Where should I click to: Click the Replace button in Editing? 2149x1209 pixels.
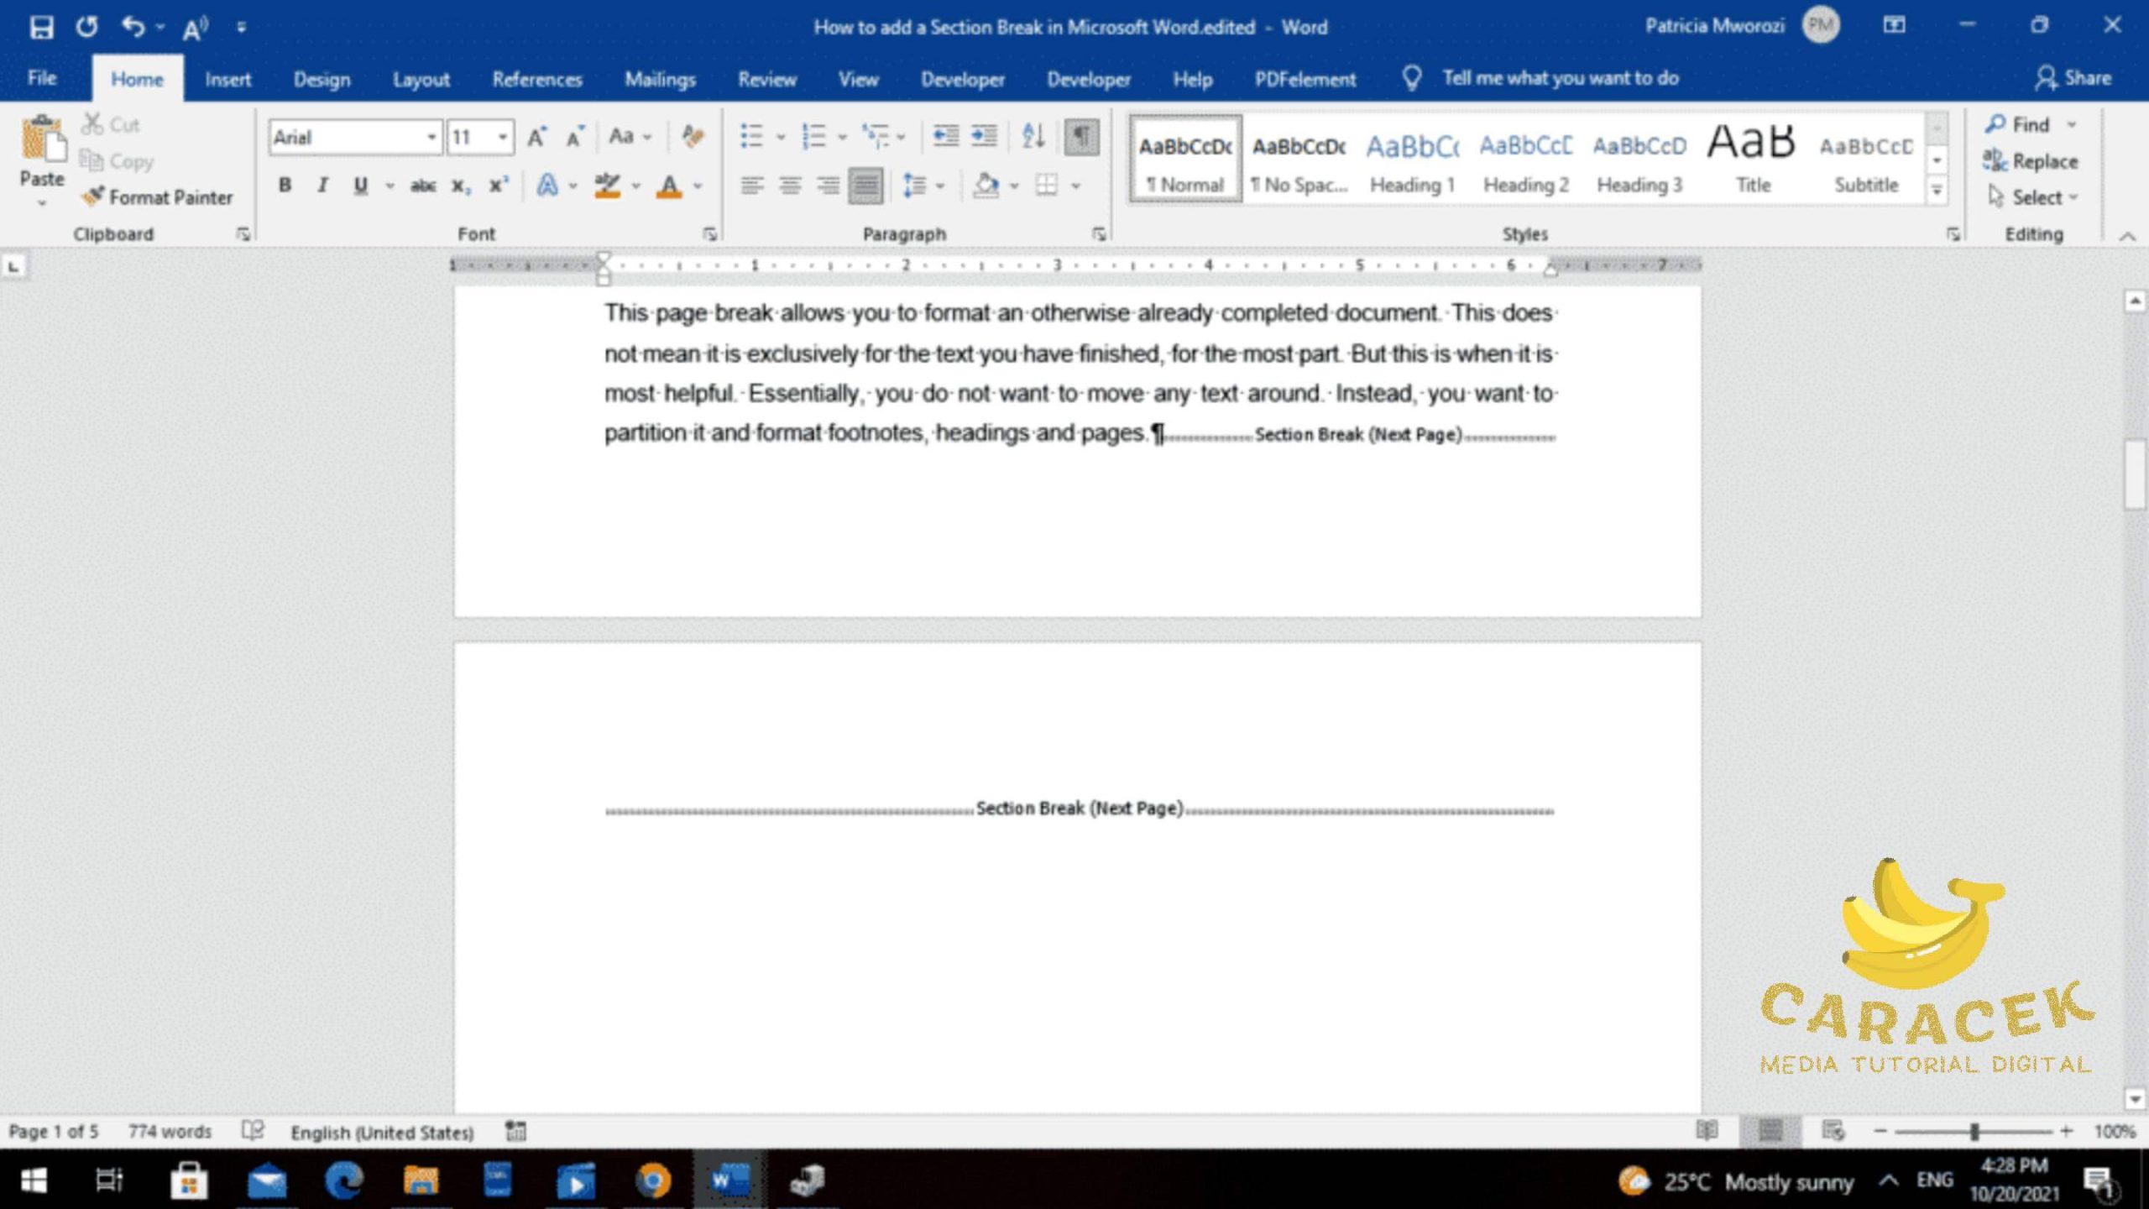click(x=2030, y=160)
